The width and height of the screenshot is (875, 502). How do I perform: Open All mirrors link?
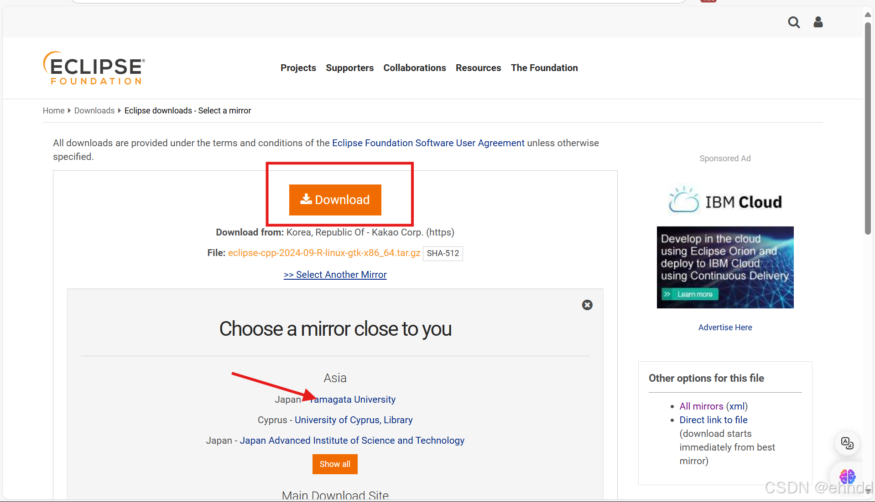pos(701,406)
